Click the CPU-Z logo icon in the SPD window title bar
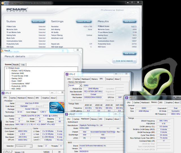The height and width of the screenshot is (153, 181). (67, 74)
